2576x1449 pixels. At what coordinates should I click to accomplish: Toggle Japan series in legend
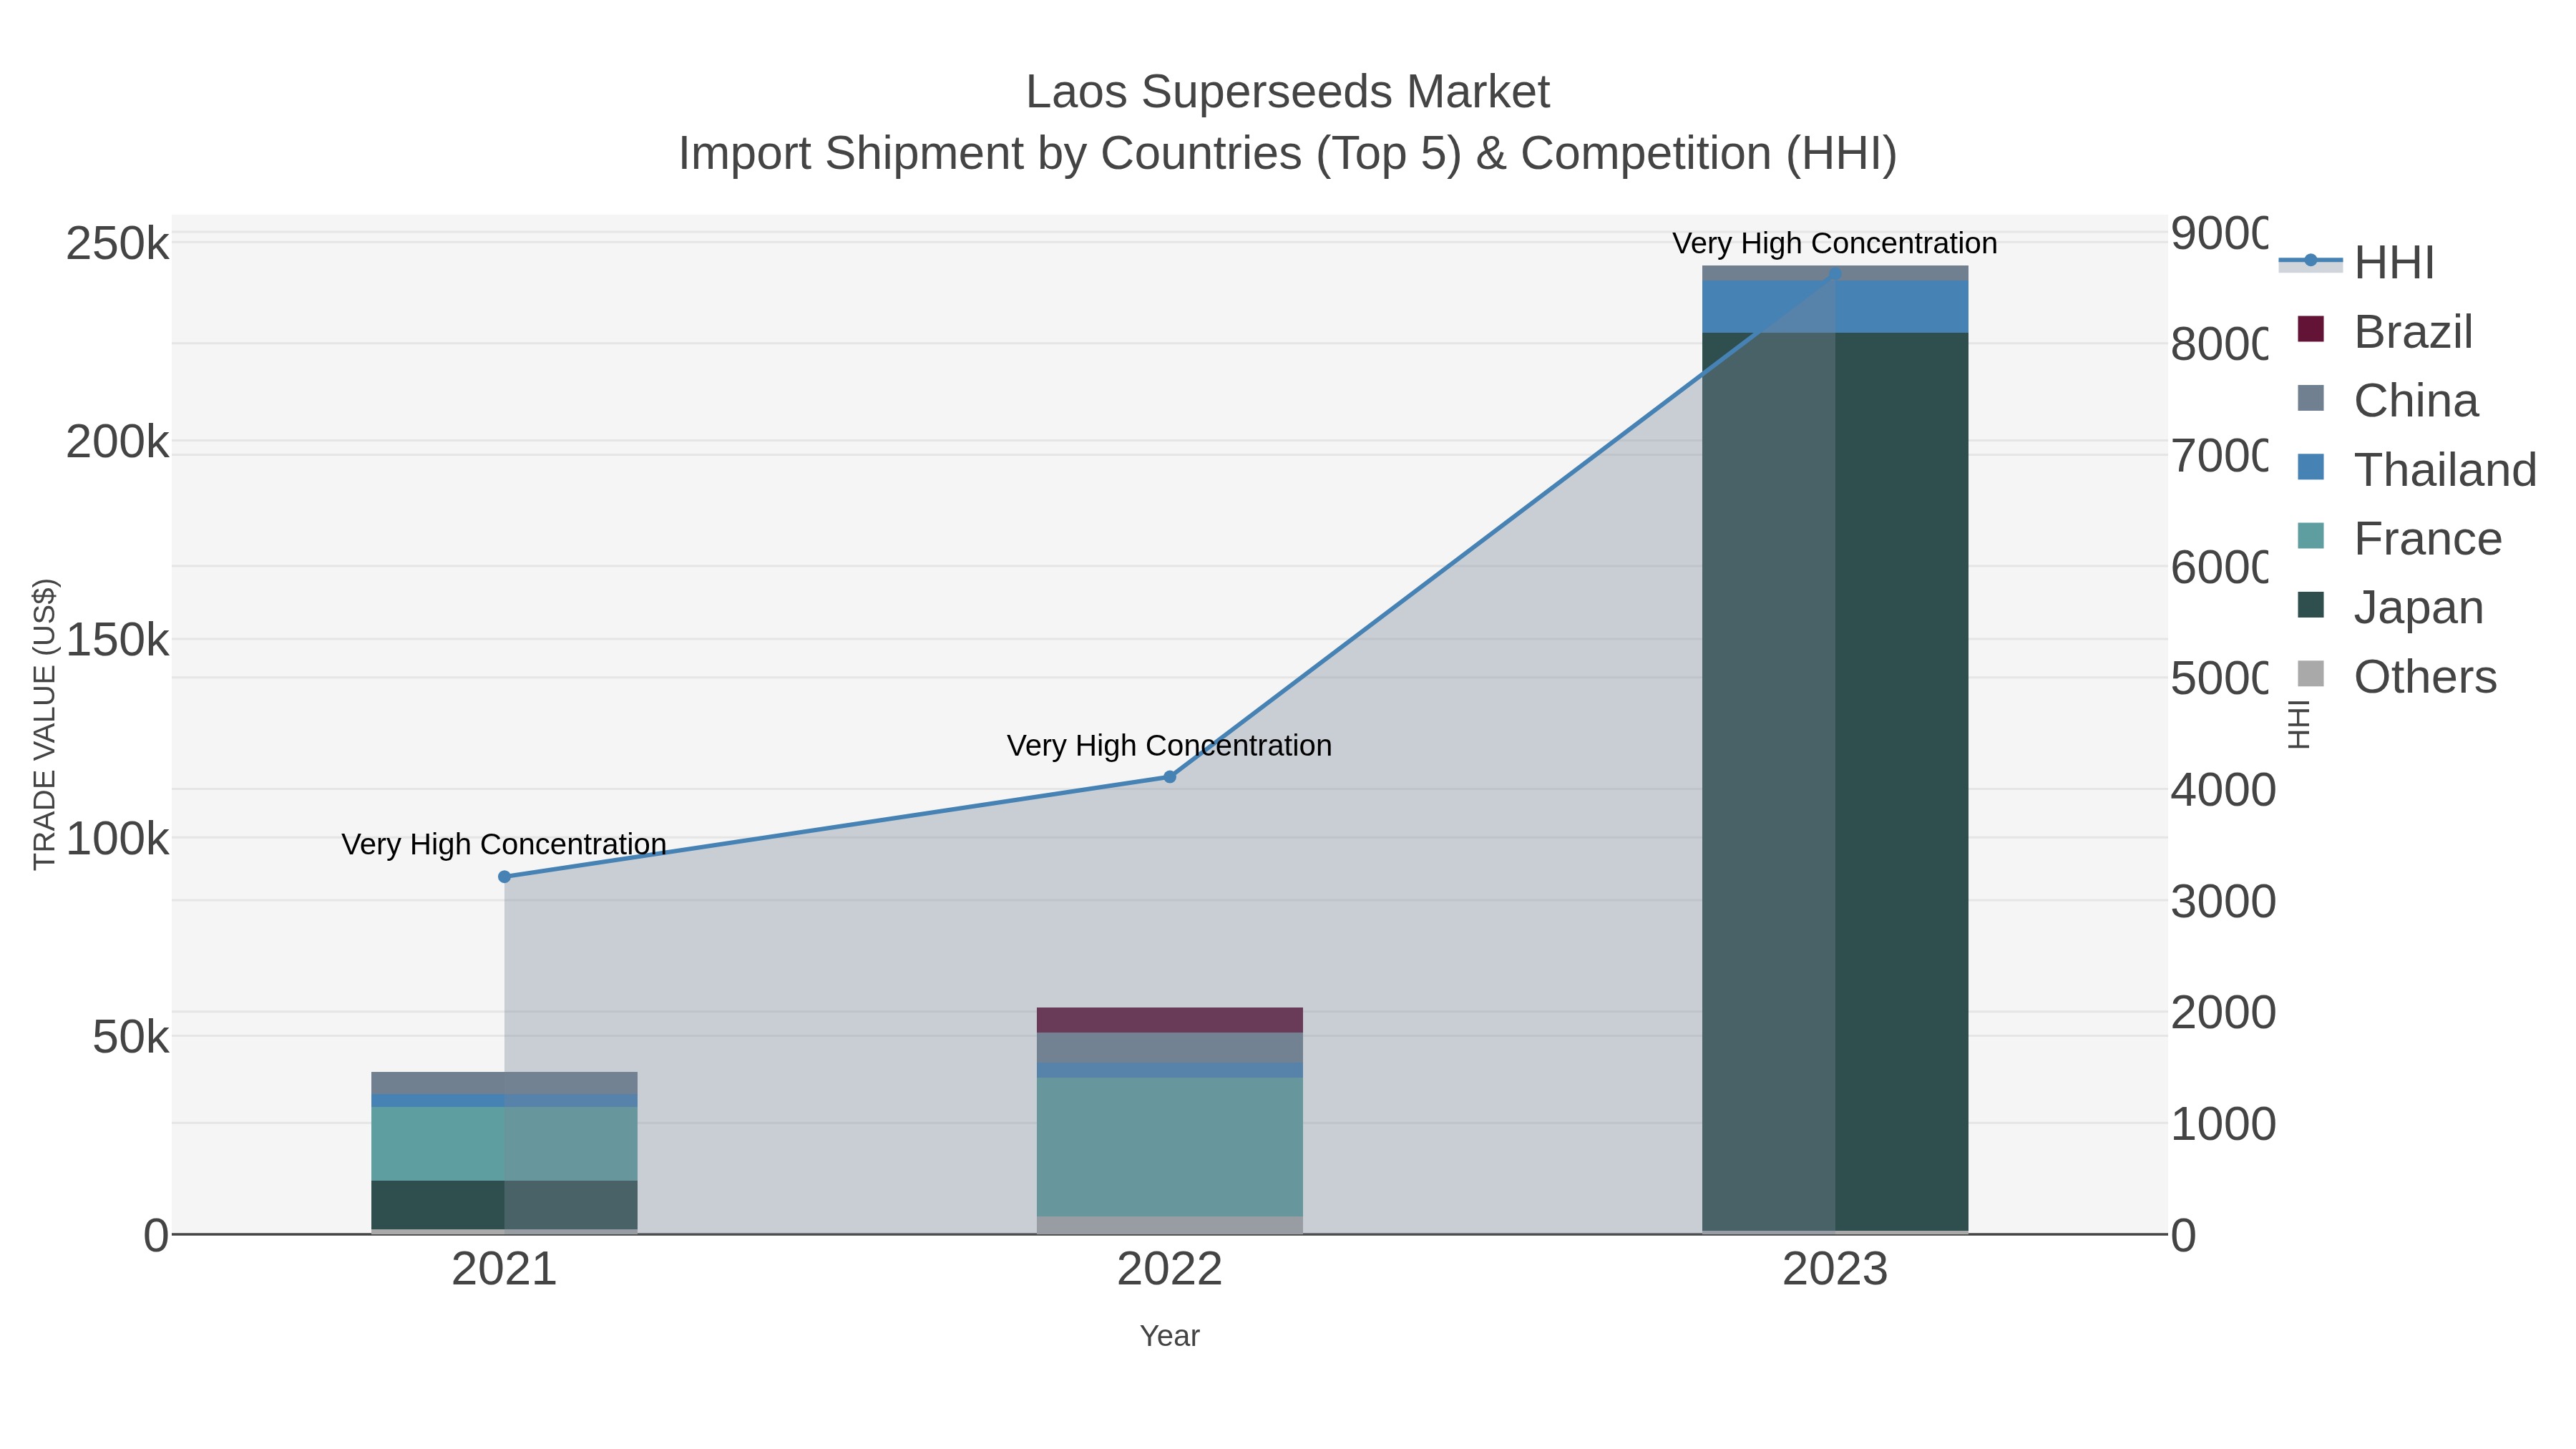point(2390,607)
